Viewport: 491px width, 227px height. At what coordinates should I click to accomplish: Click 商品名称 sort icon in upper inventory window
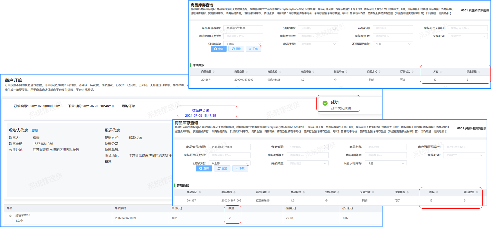tap(280, 72)
